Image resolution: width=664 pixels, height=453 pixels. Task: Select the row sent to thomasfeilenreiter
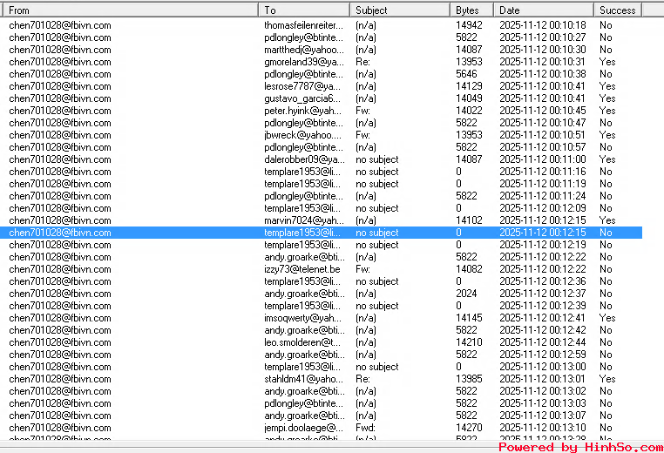point(303,25)
